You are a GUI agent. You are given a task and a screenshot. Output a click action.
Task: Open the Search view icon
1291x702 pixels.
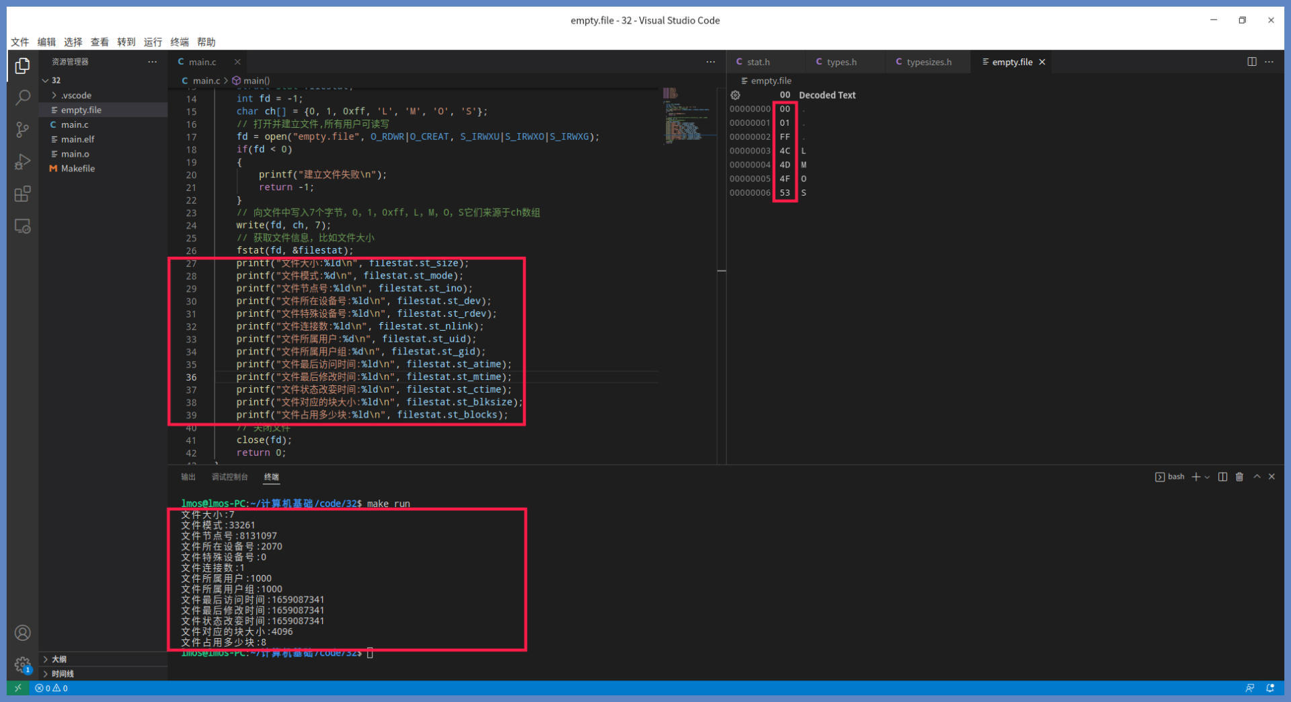point(22,98)
